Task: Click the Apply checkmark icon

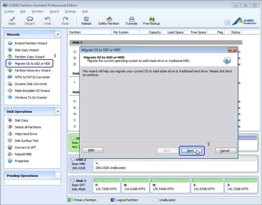Action: pos(12,19)
